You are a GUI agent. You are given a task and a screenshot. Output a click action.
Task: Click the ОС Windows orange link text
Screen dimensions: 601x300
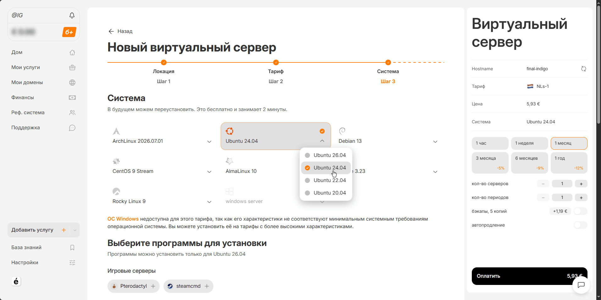[123, 219]
